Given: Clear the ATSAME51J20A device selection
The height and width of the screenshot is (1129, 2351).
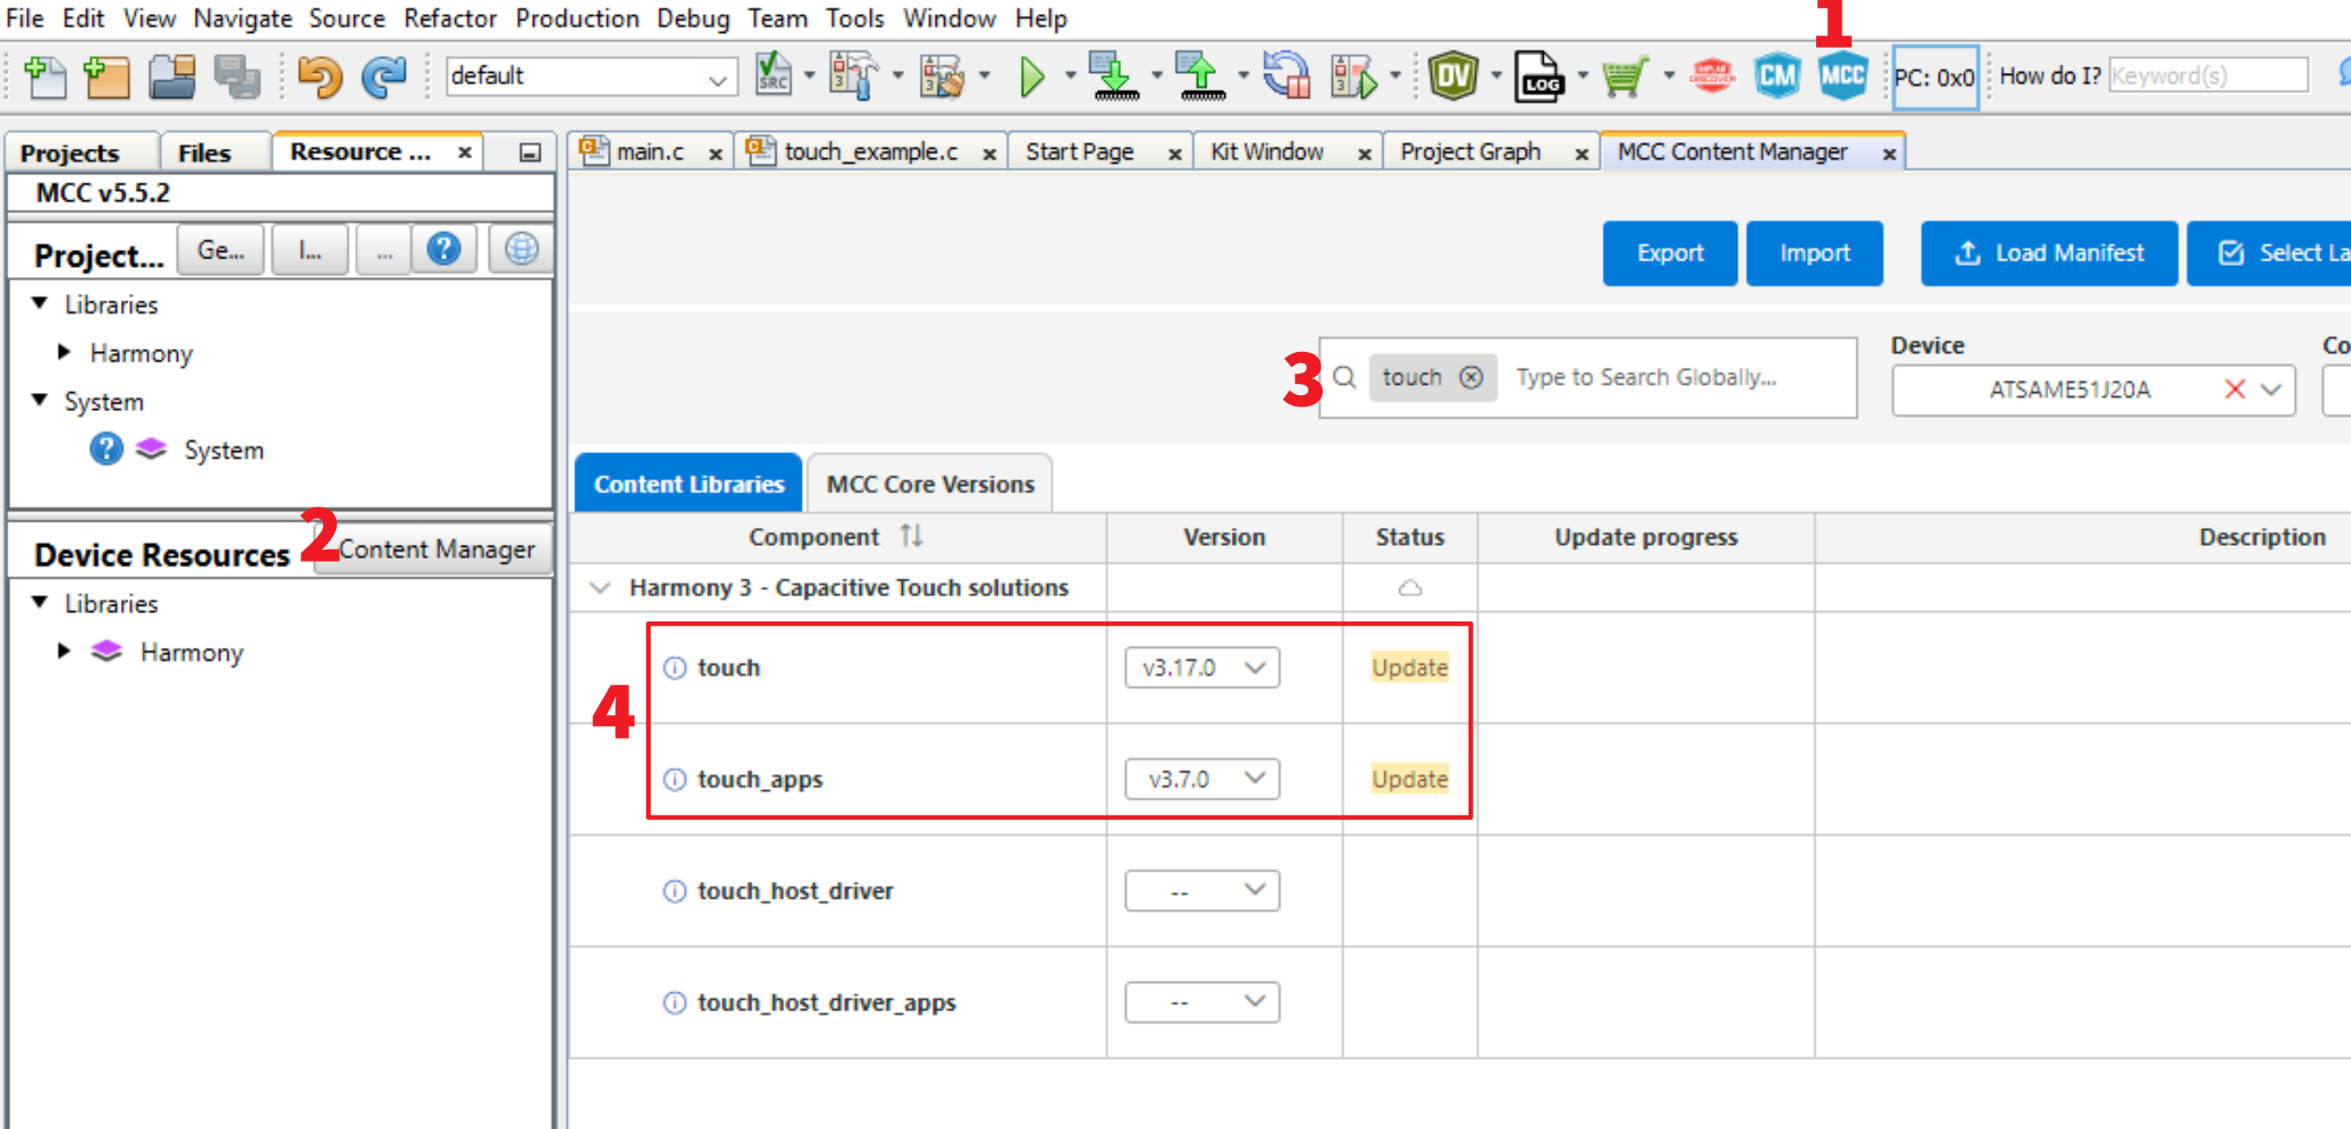Looking at the screenshot, I should 2235,389.
